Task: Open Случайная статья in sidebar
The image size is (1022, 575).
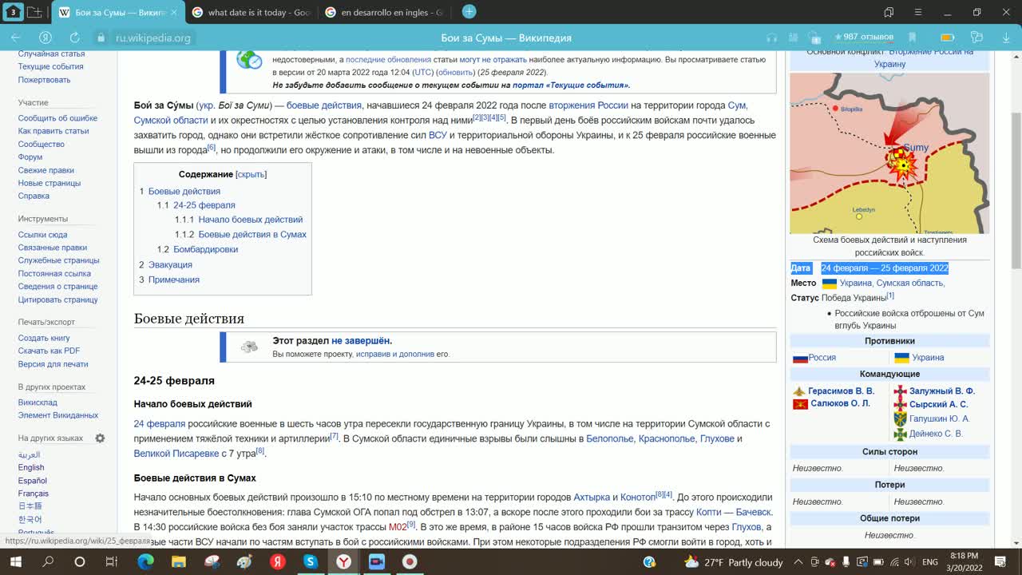Action: click(51, 54)
